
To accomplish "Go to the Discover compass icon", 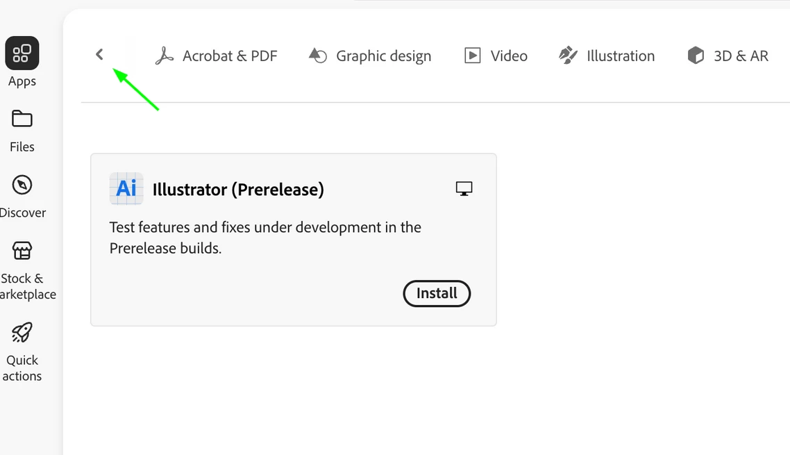I will 22,185.
